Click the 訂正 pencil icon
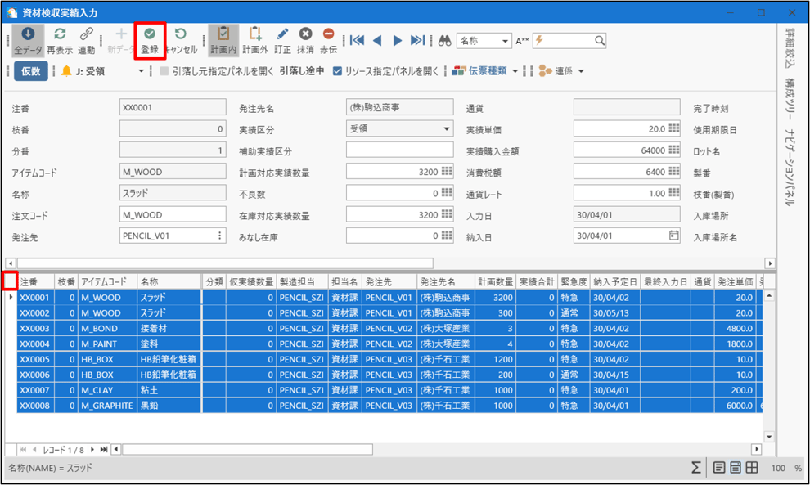 point(282,34)
